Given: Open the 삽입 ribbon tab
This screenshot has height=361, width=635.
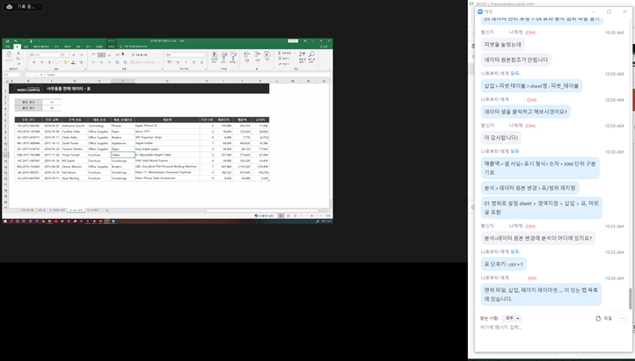Looking at the screenshot, I should [x=28, y=48].
